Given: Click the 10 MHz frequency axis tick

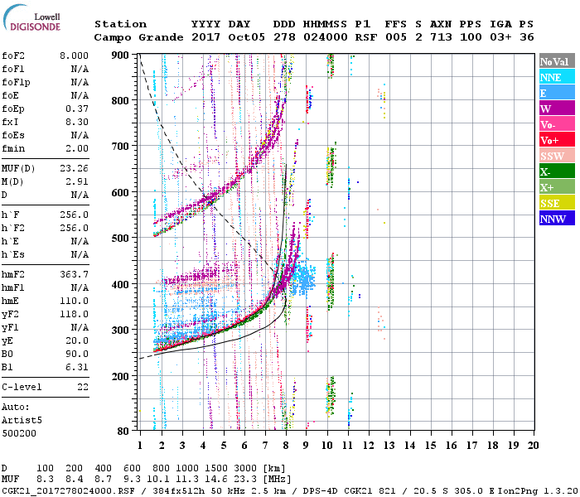Looking at the screenshot, I should coord(328,444).
